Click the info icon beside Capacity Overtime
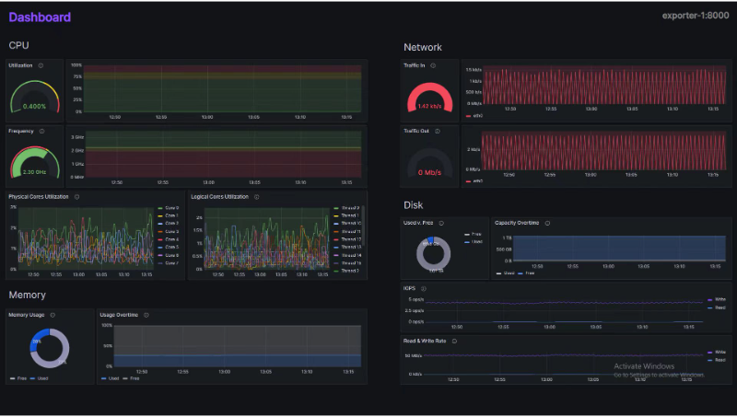This screenshot has height=417, width=737. coord(547,224)
